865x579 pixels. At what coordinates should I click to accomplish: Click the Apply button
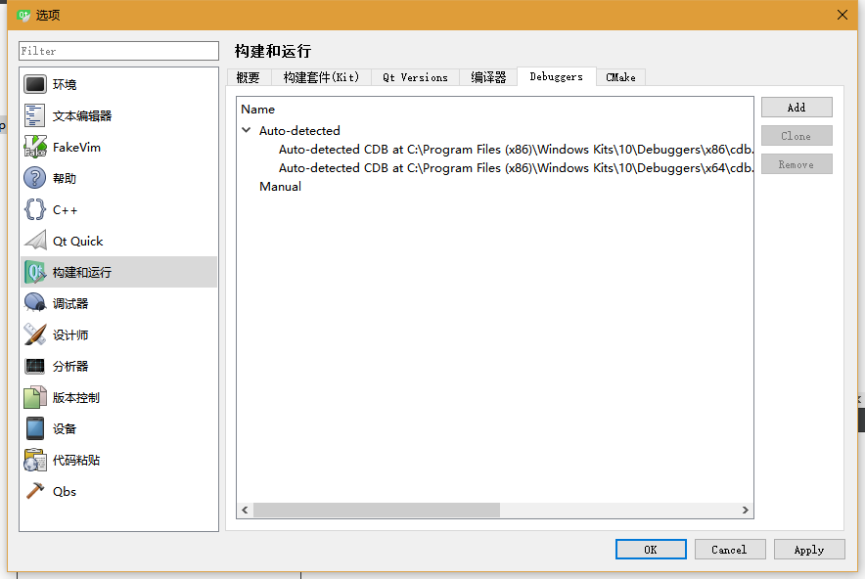point(809,550)
